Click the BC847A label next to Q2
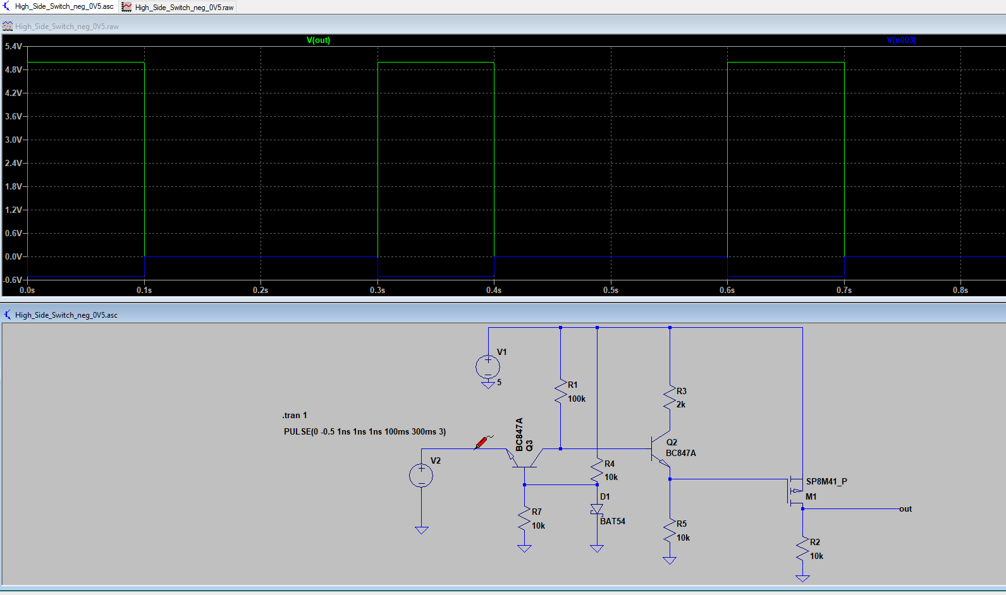Screen dimensions: 1006x595 pyautogui.click(x=681, y=453)
